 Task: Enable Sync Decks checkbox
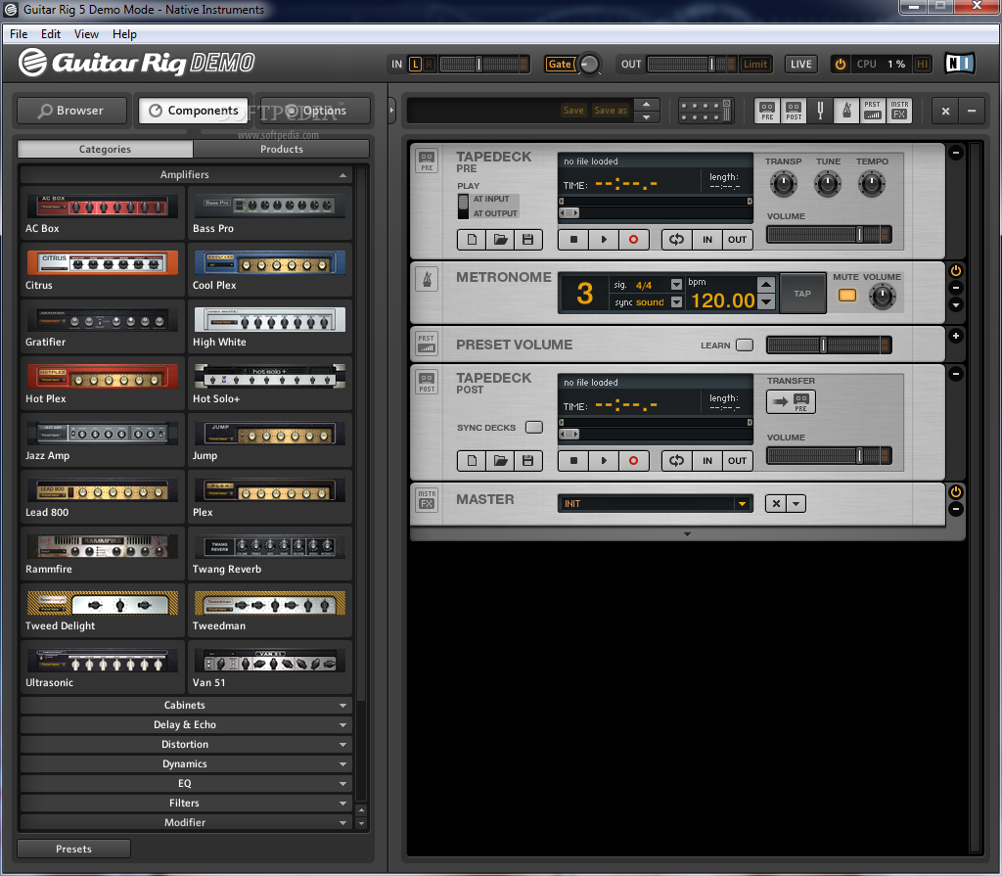click(x=534, y=427)
